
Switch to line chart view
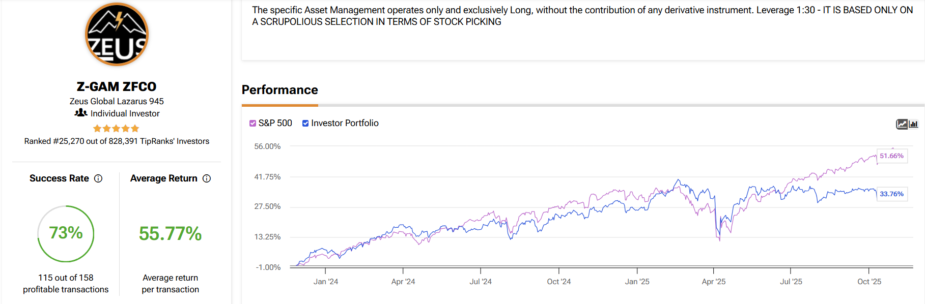[902, 124]
